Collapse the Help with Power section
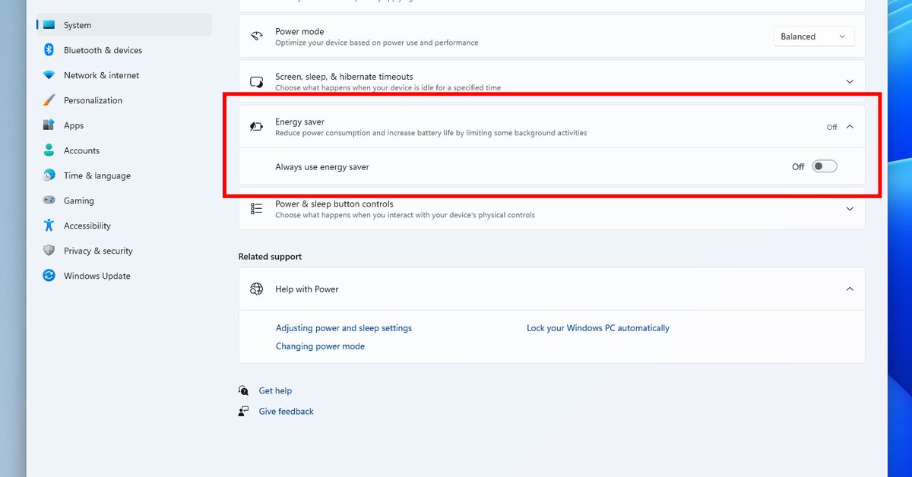Image resolution: width=912 pixels, height=477 pixels. click(x=850, y=289)
